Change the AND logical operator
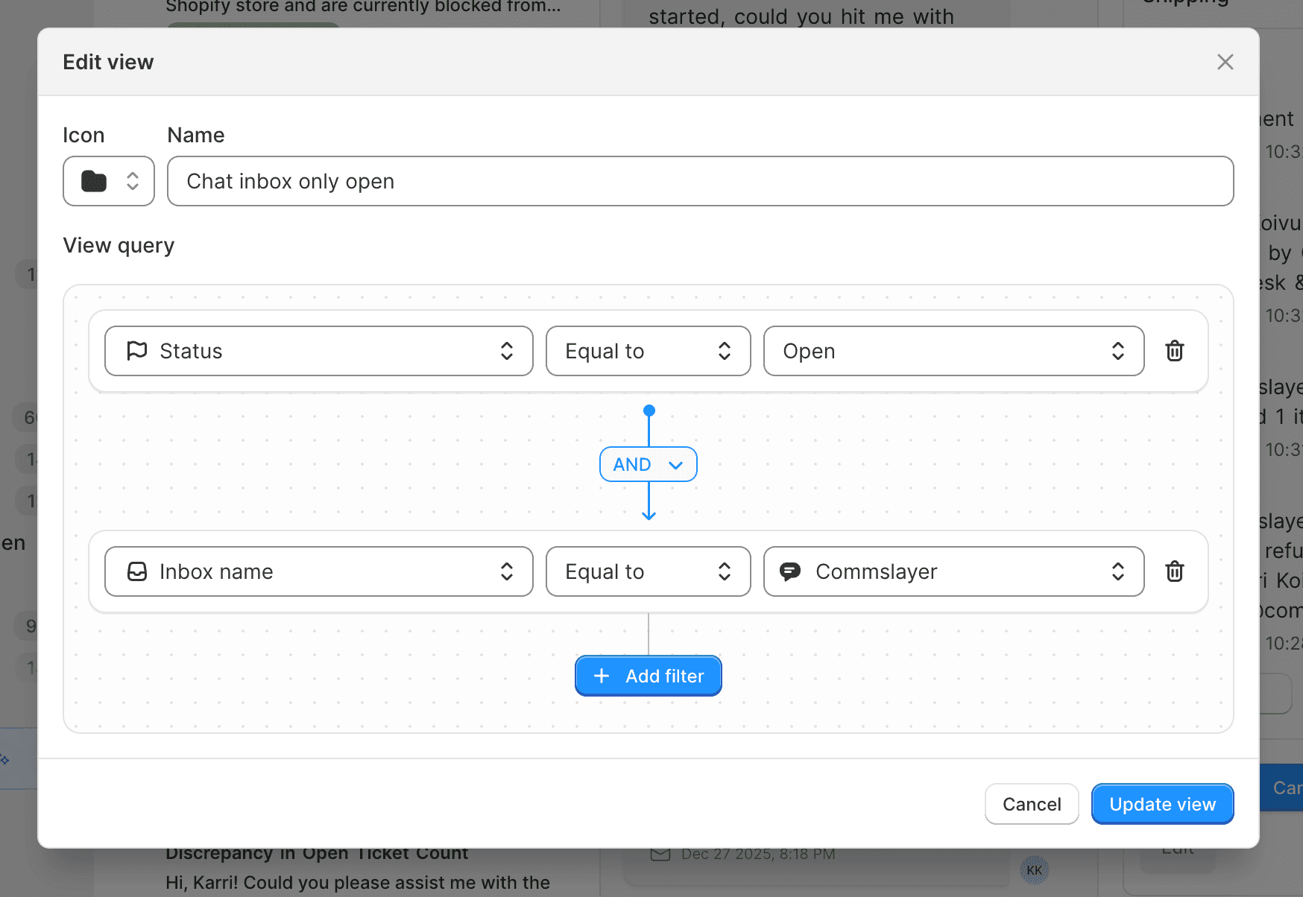Screen dimensions: 1303x897 (648, 464)
